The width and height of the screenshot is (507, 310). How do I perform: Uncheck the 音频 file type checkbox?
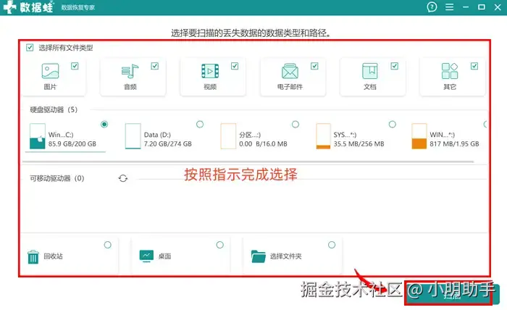(x=154, y=66)
